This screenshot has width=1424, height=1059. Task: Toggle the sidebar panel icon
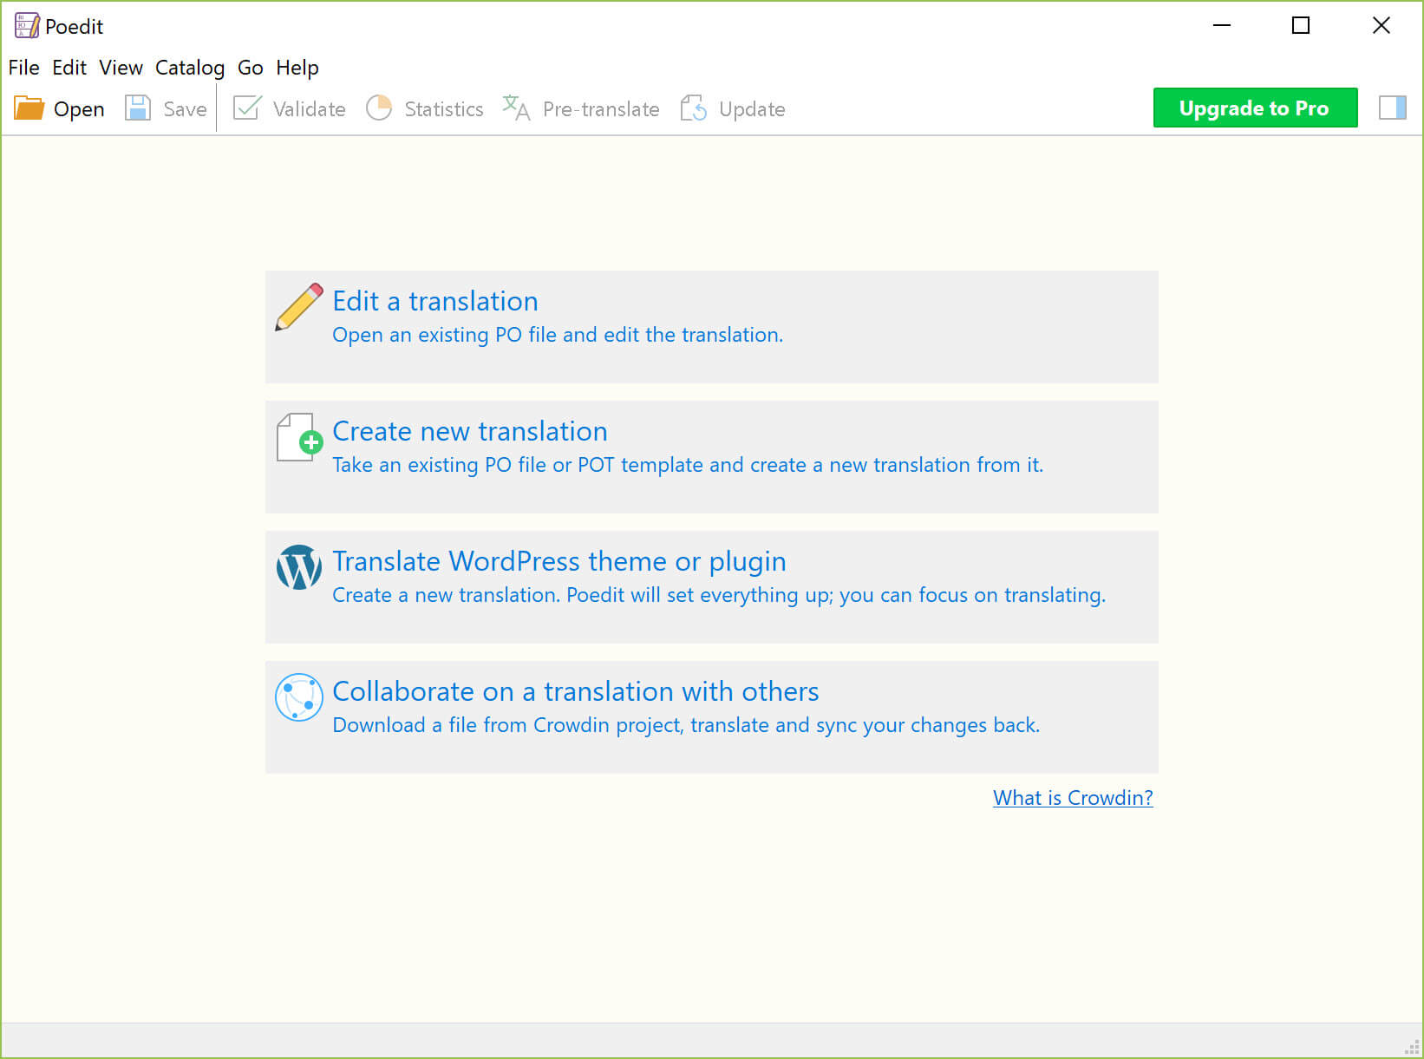(x=1393, y=108)
